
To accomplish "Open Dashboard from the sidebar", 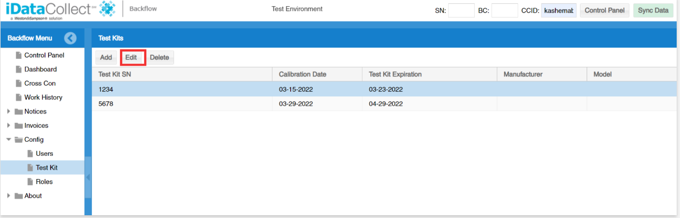I will click(x=41, y=69).
